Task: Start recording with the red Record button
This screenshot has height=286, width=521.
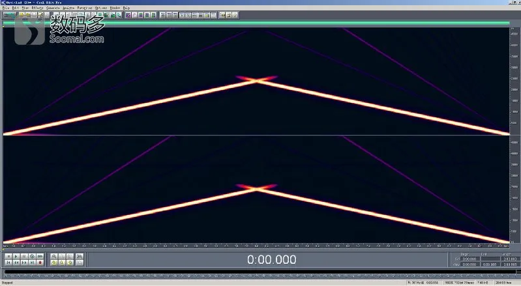Action: tap(40, 263)
